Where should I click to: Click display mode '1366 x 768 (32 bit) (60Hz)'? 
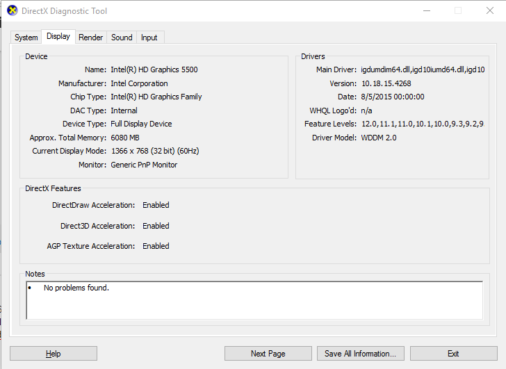pos(155,151)
